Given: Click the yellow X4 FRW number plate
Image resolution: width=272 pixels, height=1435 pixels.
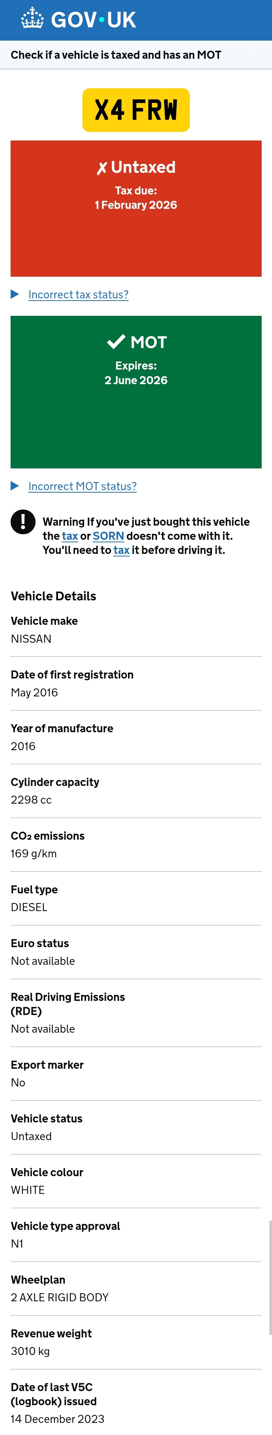Looking at the screenshot, I should pyautogui.click(x=136, y=110).
